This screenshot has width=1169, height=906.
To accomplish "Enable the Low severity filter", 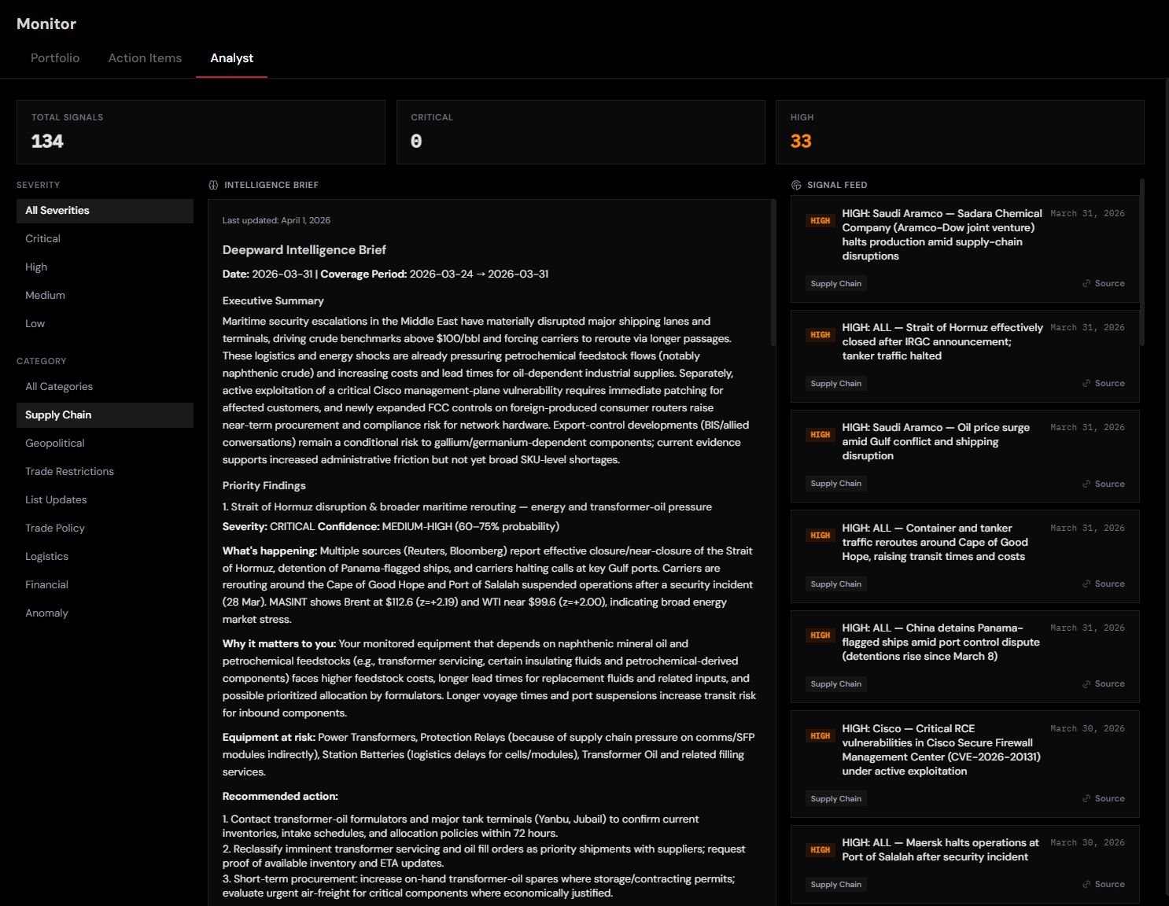I will click(x=35, y=323).
